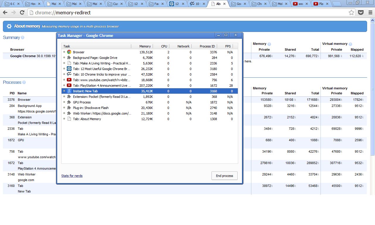
Task: Go back using the browser back arrow
Action: [5, 13]
